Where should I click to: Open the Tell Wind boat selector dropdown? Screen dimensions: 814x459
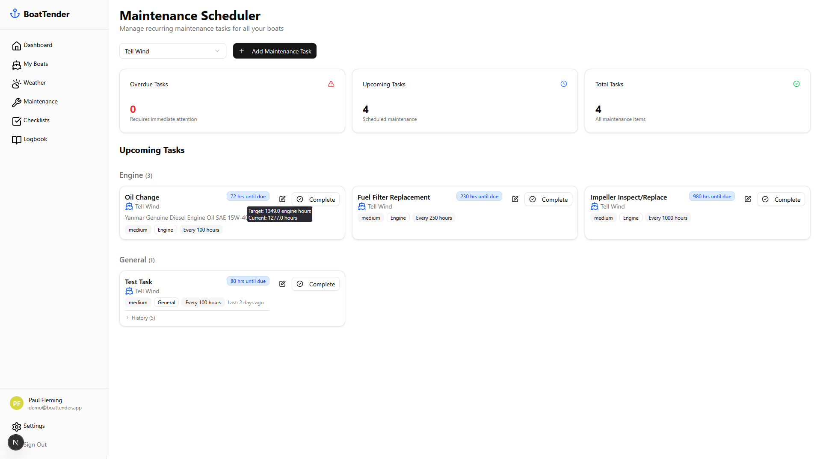(x=172, y=51)
